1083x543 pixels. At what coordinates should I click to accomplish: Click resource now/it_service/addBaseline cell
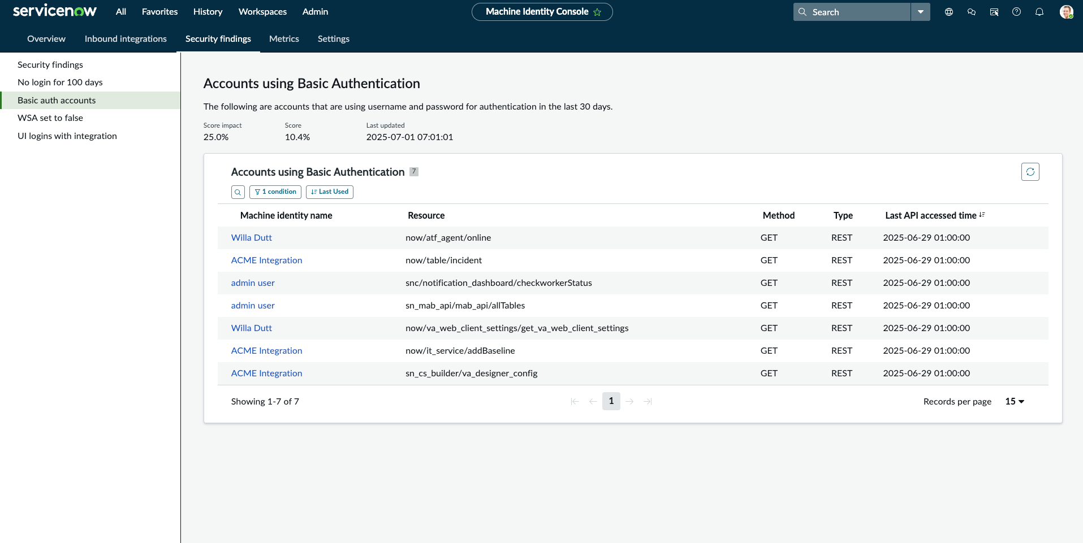tap(460, 351)
